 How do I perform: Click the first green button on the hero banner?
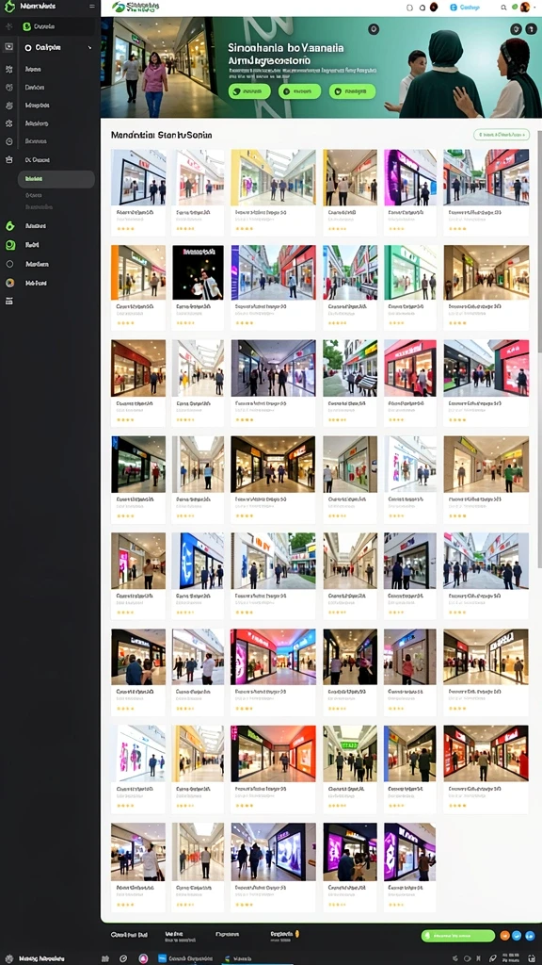click(x=249, y=91)
